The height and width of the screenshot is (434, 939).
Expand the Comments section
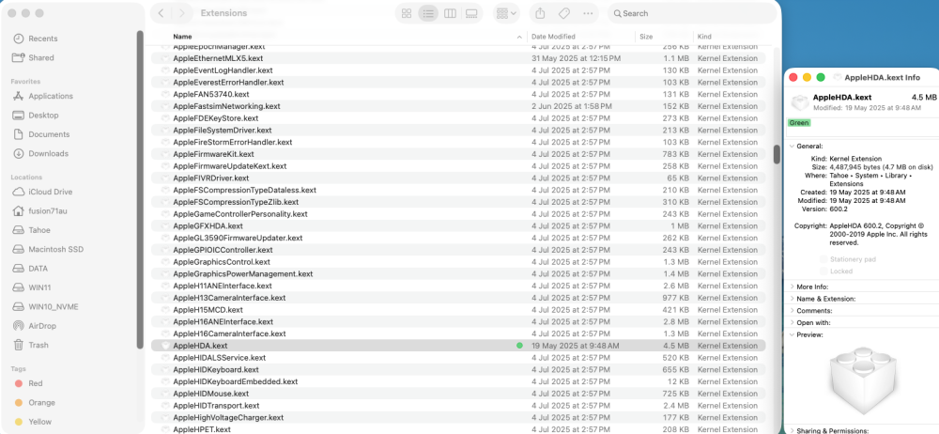pyautogui.click(x=793, y=311)
